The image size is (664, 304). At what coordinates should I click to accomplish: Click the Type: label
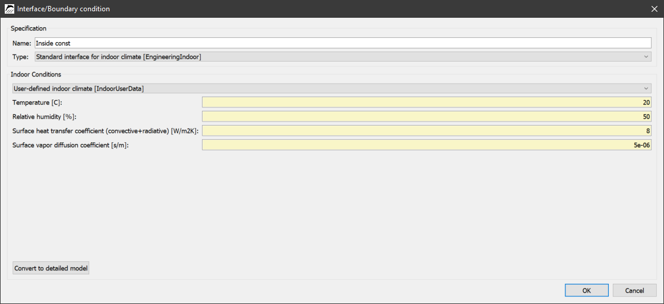tap(21, 56)
